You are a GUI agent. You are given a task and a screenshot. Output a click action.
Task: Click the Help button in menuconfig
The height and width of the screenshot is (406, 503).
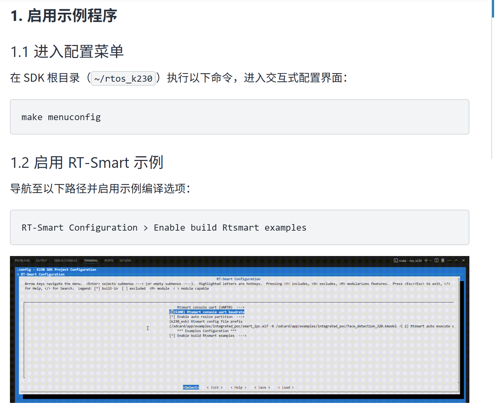(x=238, y=387)
